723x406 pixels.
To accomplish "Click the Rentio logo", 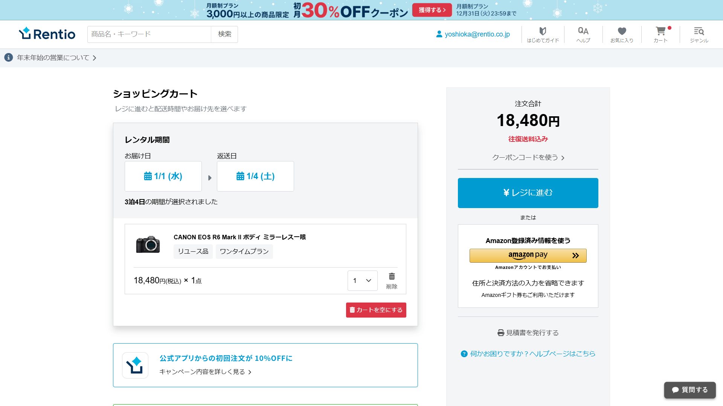I will point(47,34).
